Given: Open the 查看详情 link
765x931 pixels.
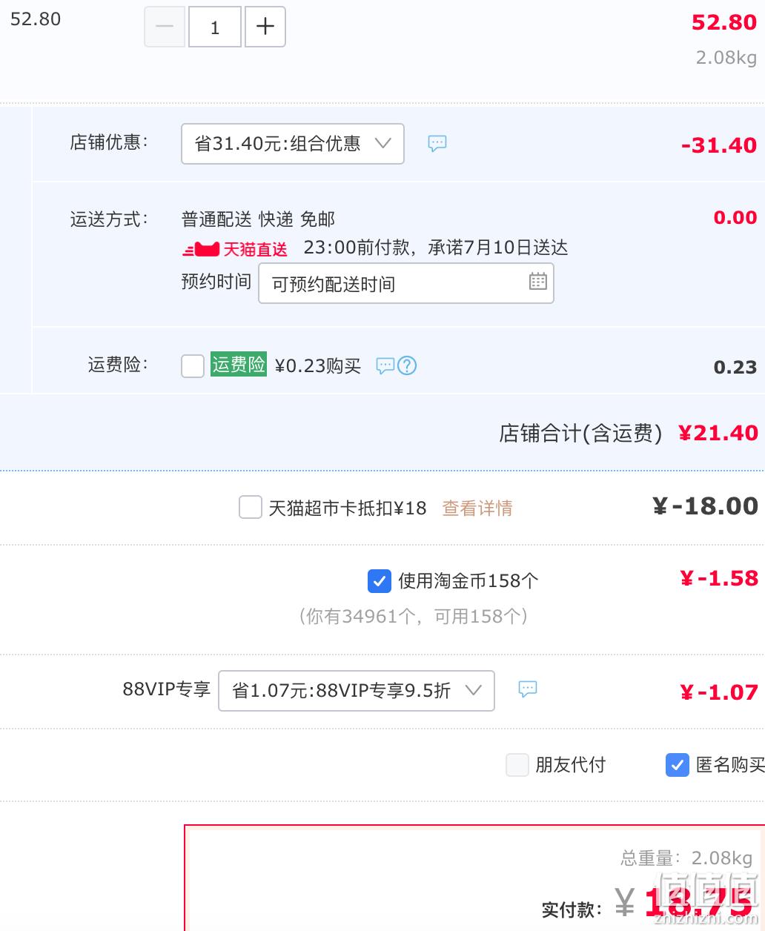Looking at the screenshot, I should point(477,508).
